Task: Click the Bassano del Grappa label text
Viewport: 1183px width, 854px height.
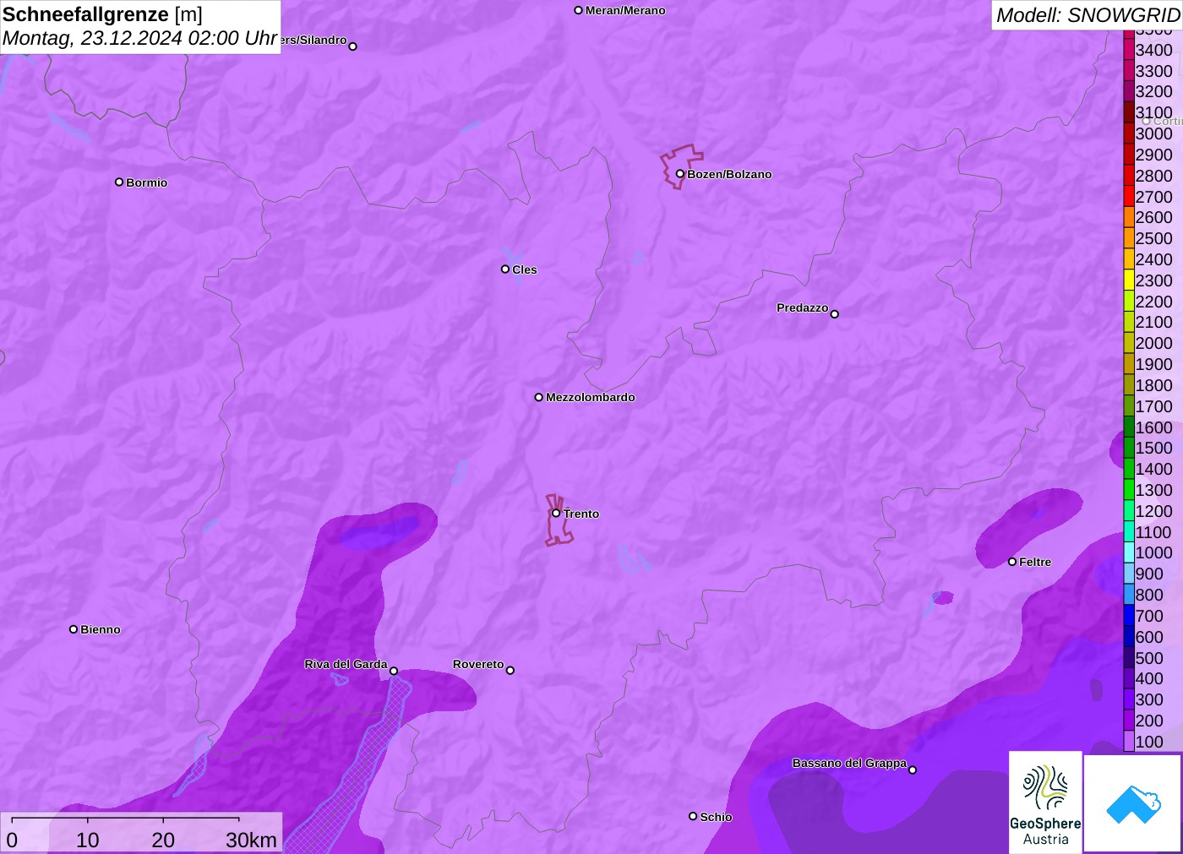Action: 849,763
